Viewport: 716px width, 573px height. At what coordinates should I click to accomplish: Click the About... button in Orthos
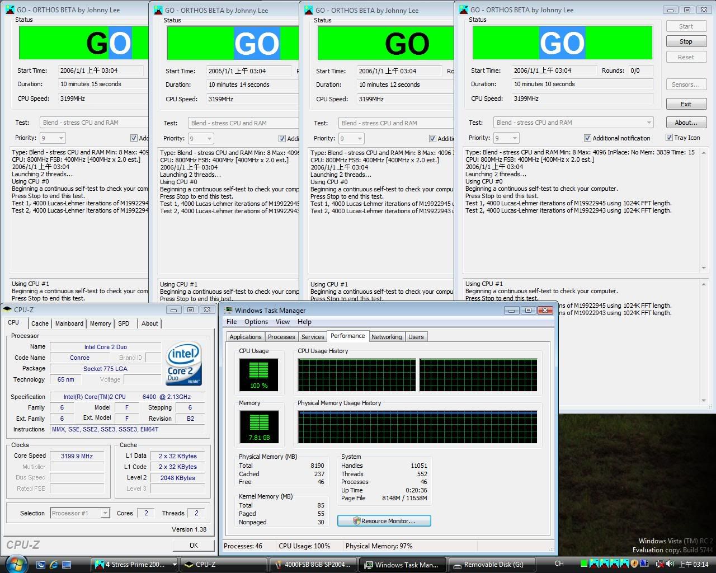(686, 123)
